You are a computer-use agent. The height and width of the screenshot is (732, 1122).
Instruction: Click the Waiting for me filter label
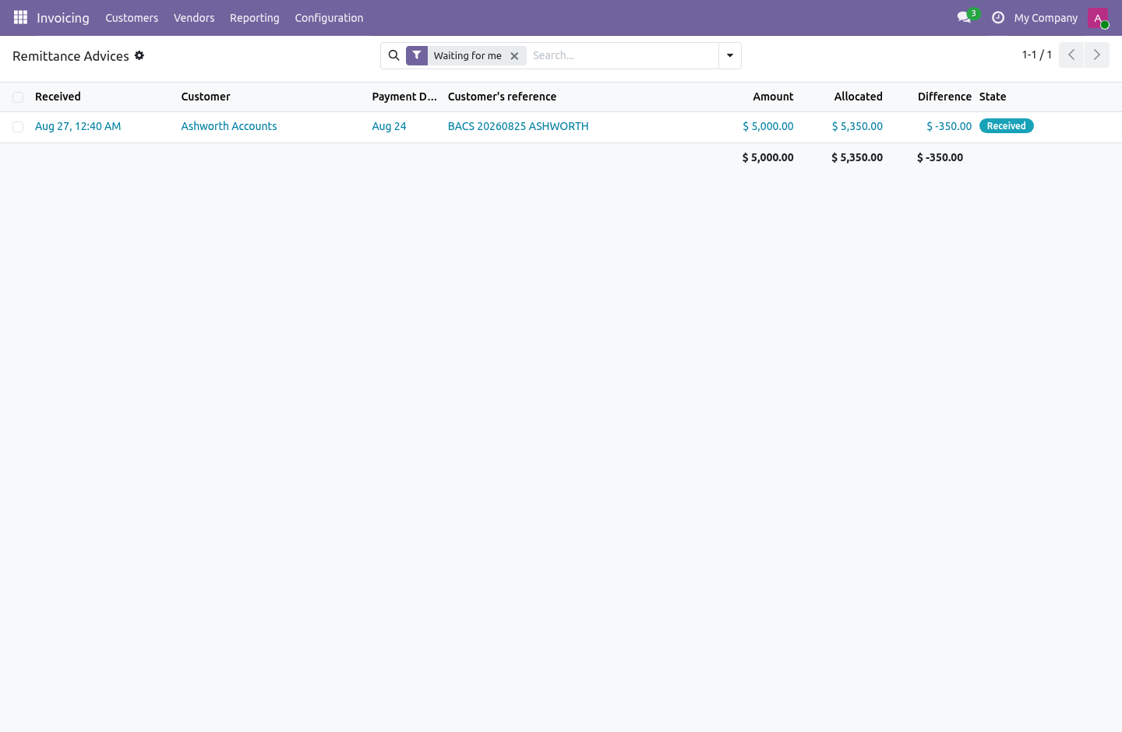[x=467, y=56]
